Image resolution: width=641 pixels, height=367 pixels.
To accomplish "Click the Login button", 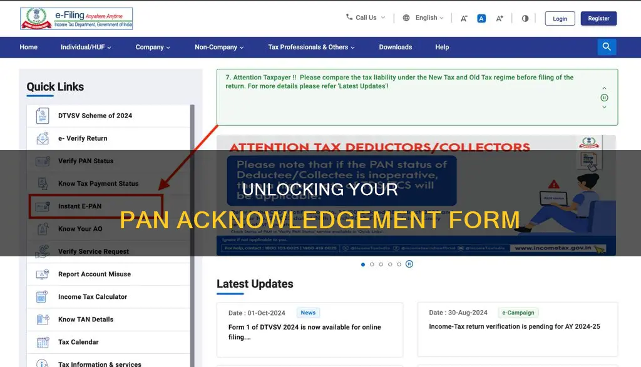I will point(560,18).
